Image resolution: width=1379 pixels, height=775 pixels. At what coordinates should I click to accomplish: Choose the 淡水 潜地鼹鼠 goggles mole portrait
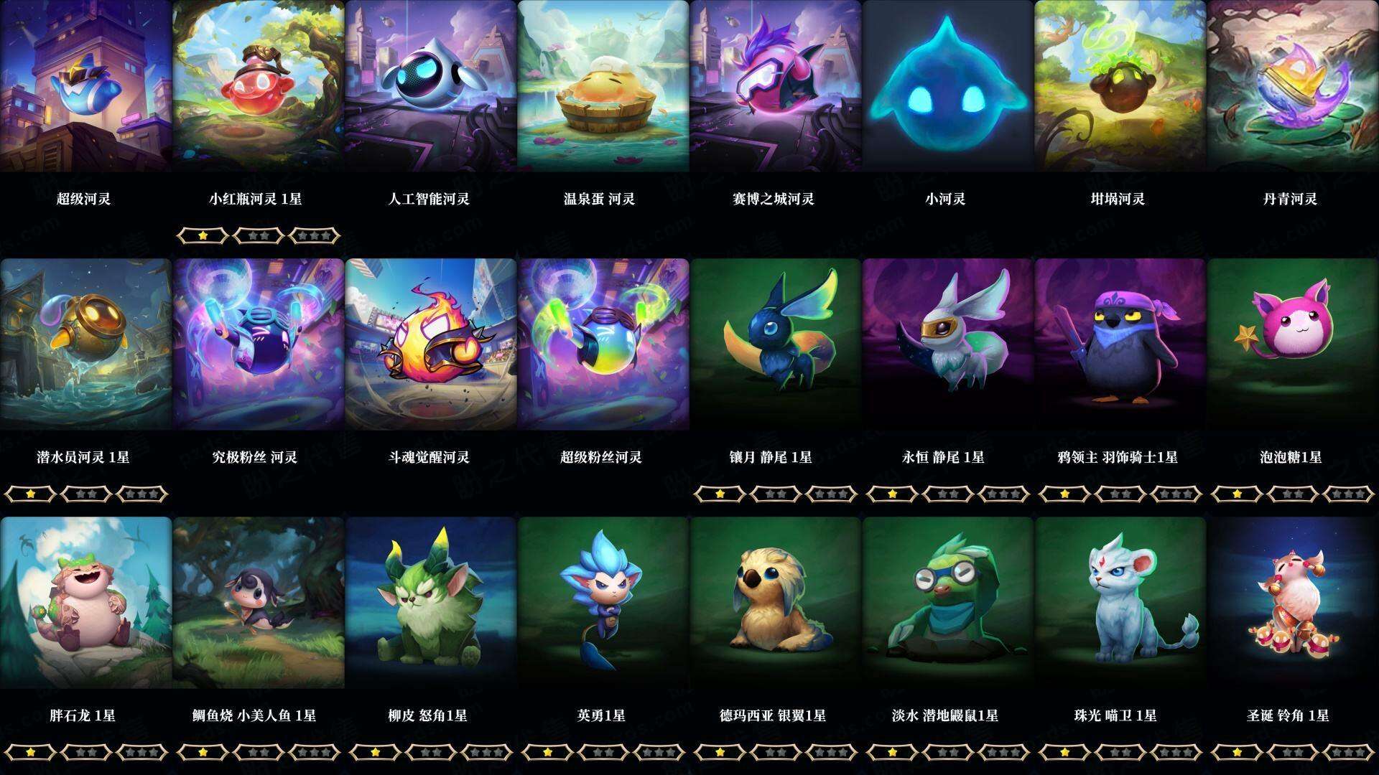(947, 603)
